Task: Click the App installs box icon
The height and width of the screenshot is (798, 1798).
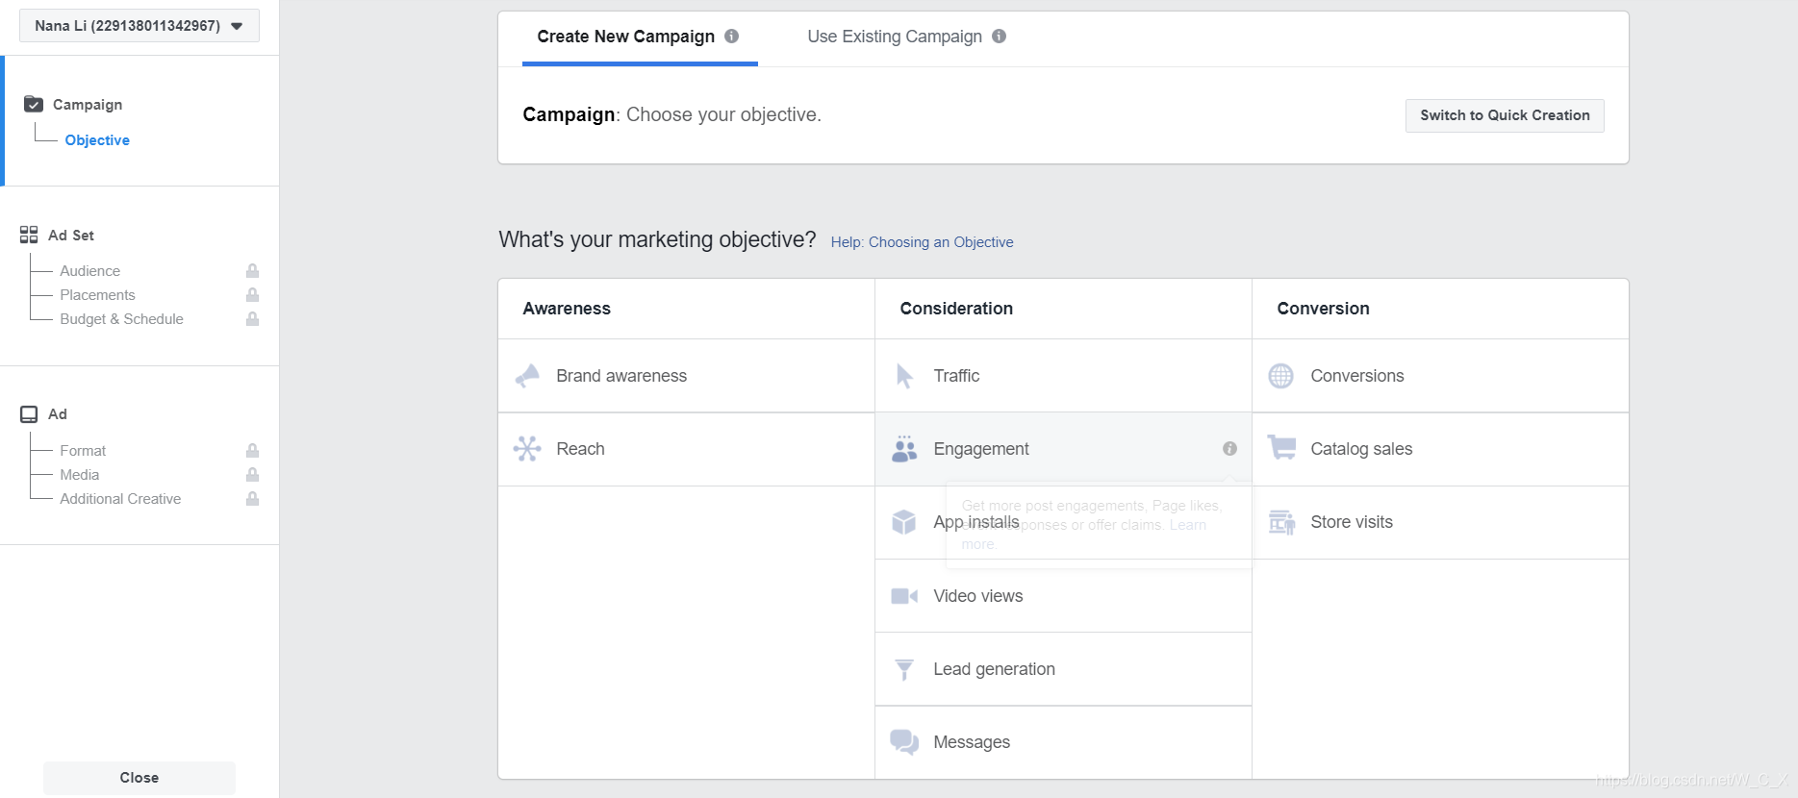Action: (904, 522)
